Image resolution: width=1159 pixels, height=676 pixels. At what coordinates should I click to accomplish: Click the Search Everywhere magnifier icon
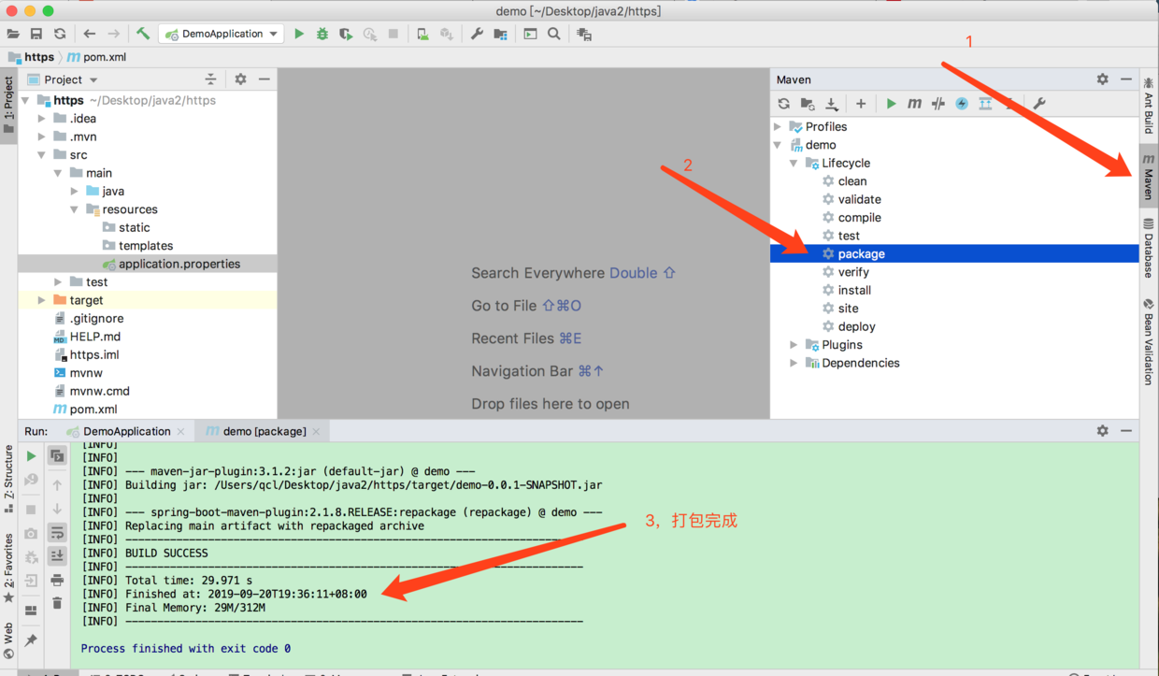pyautogui.click(x=554, y=34)
